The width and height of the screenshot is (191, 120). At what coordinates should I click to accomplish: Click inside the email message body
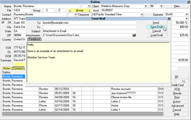point(98,62)
